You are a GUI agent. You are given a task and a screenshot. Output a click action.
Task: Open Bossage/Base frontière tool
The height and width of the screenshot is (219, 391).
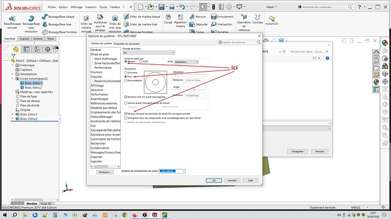[x=59, y=32]
